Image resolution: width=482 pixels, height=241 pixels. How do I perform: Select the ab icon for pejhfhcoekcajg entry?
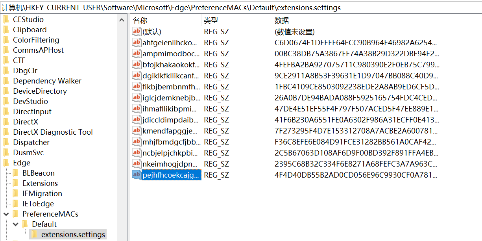pos(137,175)
